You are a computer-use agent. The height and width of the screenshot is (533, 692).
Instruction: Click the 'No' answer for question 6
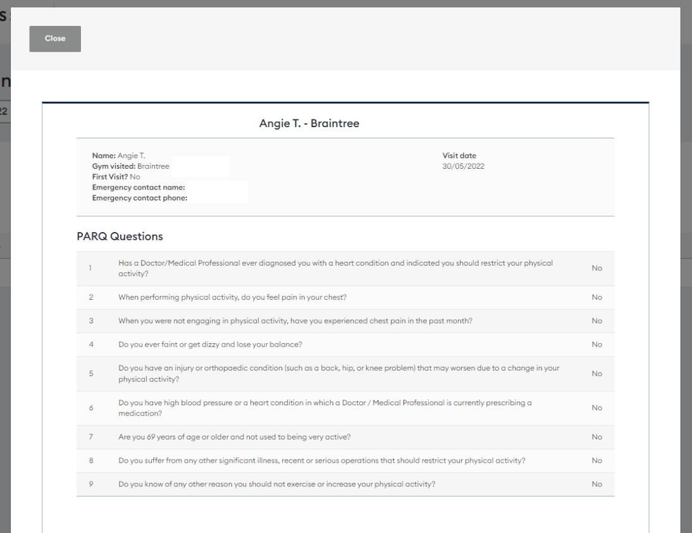coord(596,408)
